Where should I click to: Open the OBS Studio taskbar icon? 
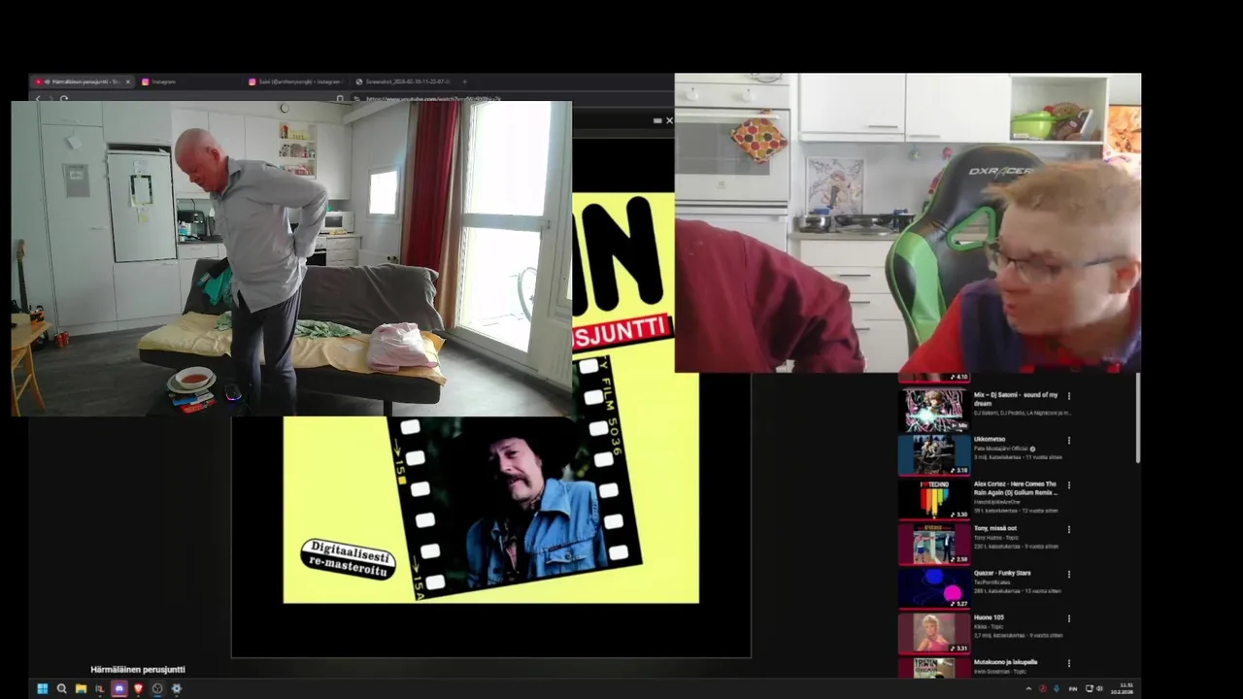pos(157,688)
